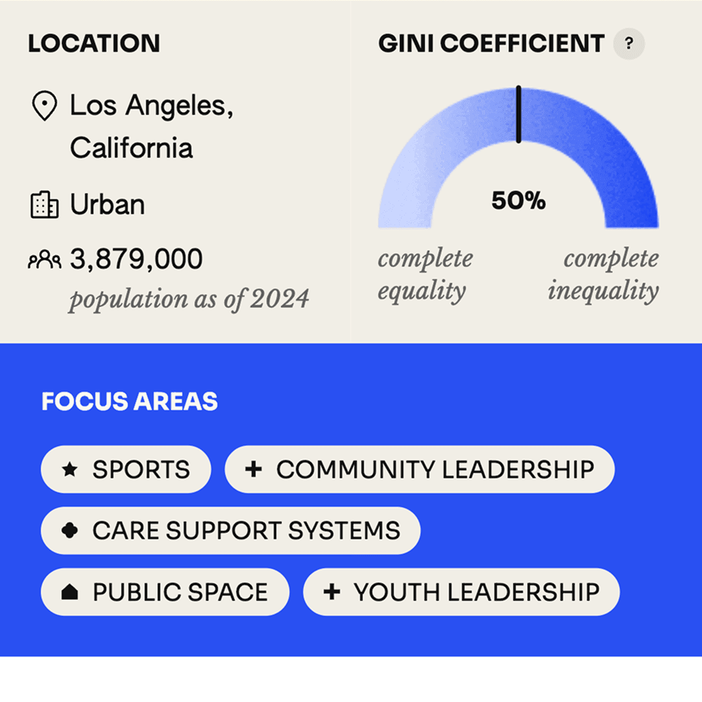Open the Youth Leadership focus tag
Image resolution: width=702 pixels, height=702 pixels.
tap(461, 592)
